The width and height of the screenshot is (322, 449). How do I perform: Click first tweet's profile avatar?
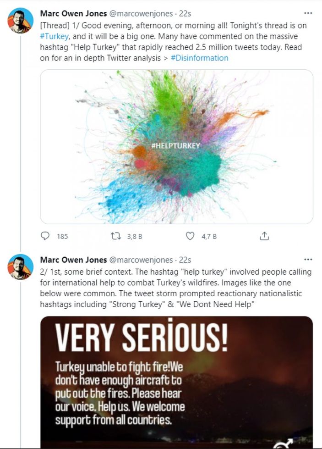pyautogui.click(x=20, y=20)
